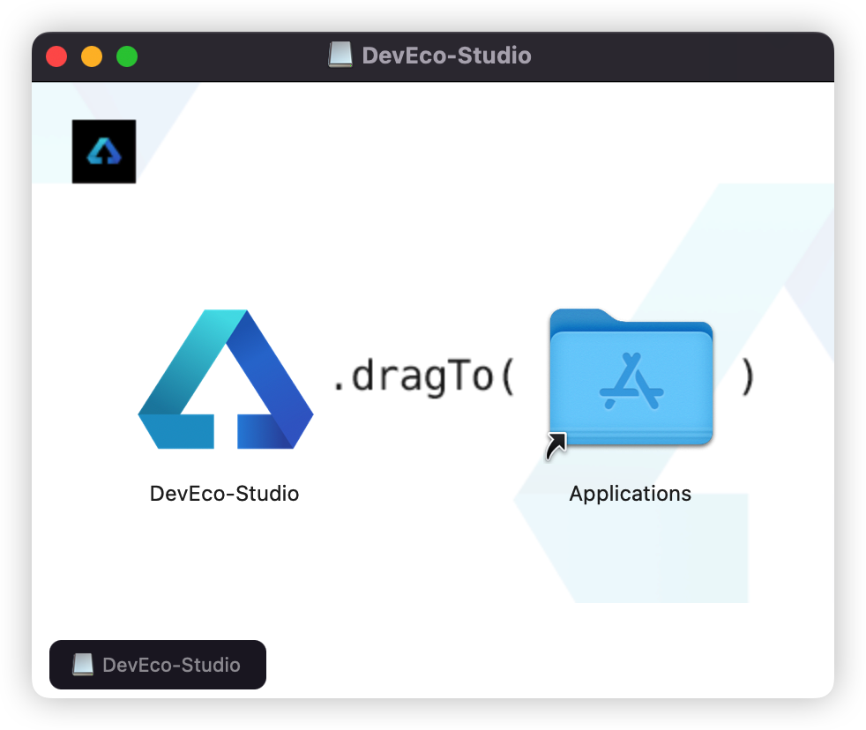Click the Applications label under the folder
Screen dimensions: 866x730
click(631, 494)
